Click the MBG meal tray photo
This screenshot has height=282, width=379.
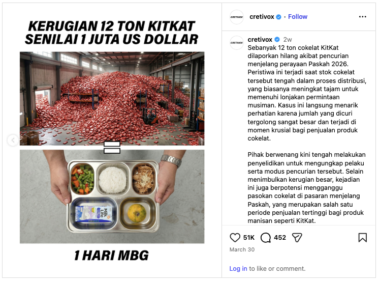(112, 196)
